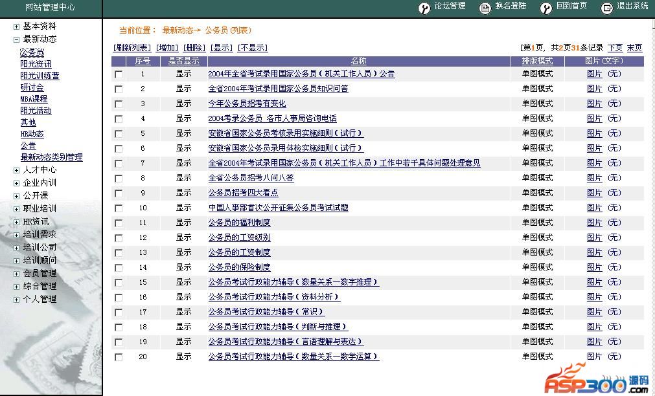Click the switch login icon (换名登陆)
Viewport: 655px width, 396px height.
485,8
